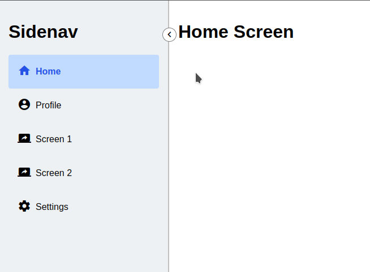Image resolution: width=370 pixels, height=272 pixels.
Task: Click the Screen 2 text label
Action: 54,173
